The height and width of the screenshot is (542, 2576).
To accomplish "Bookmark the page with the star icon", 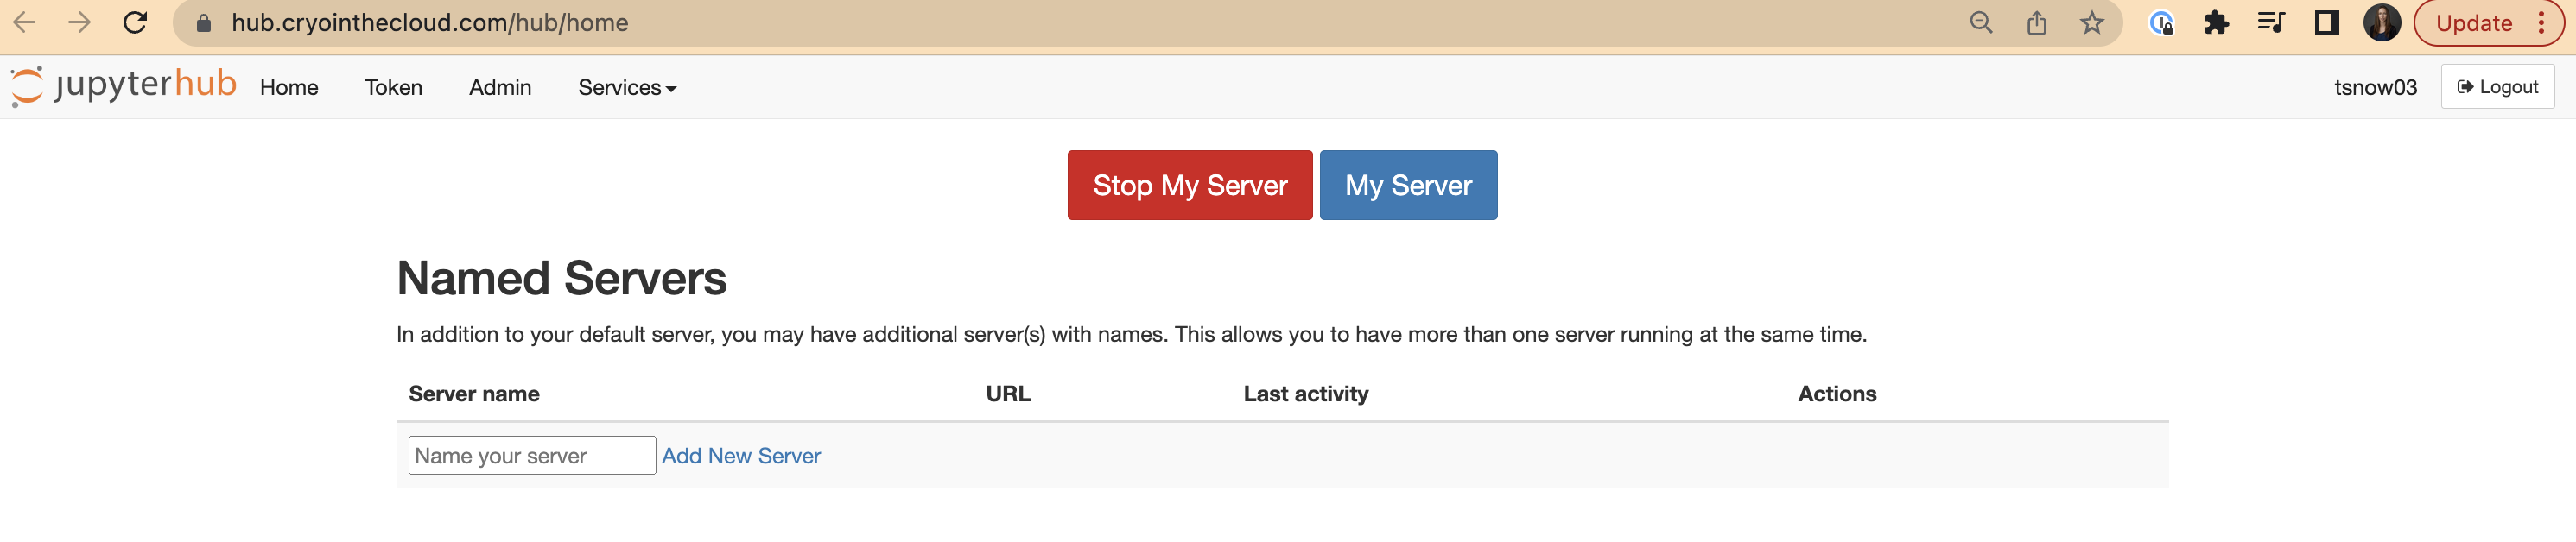I will point(2091,23).
